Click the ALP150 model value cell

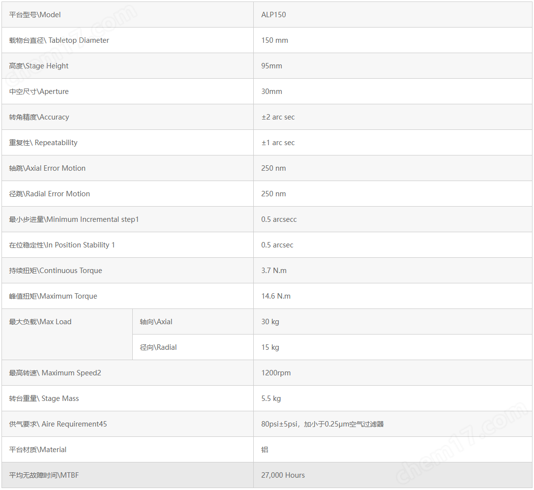tap(393, 15)
